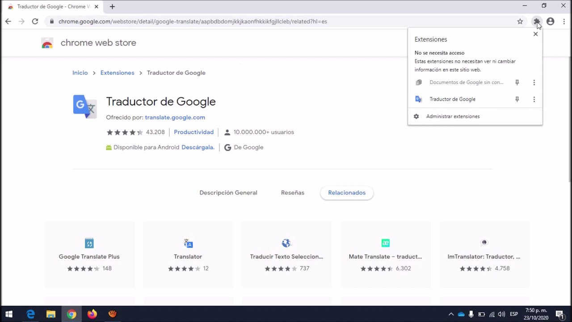
Task: Open the Extensions puzzle icon
Action: point(537,21)
